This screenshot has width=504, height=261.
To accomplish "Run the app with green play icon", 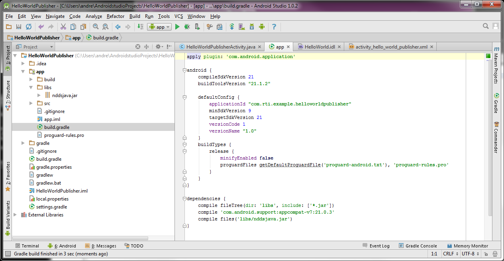I will point(177,27).
